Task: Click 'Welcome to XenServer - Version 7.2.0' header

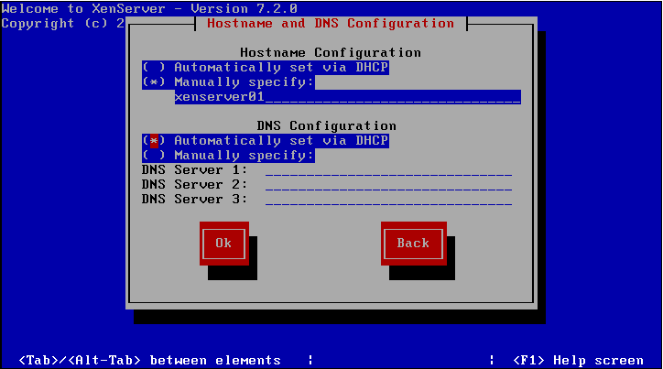Action: click(149, 8)
